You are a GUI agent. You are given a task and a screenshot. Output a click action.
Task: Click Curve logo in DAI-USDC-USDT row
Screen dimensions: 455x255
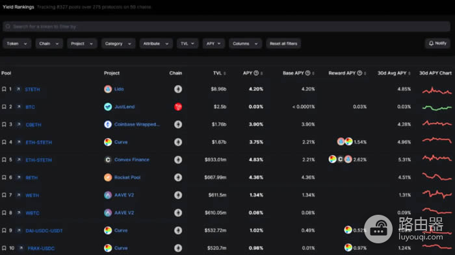[x=108, y=230]
